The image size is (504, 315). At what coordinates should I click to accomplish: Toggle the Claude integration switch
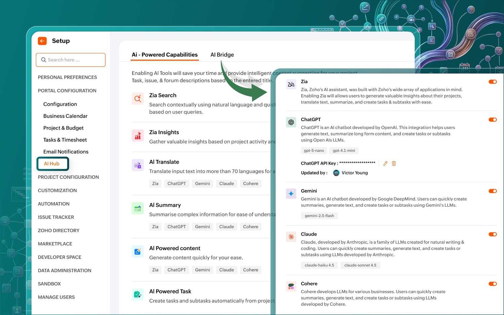(493, 234)
